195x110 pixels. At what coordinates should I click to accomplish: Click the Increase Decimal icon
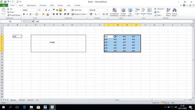point(104,14)
